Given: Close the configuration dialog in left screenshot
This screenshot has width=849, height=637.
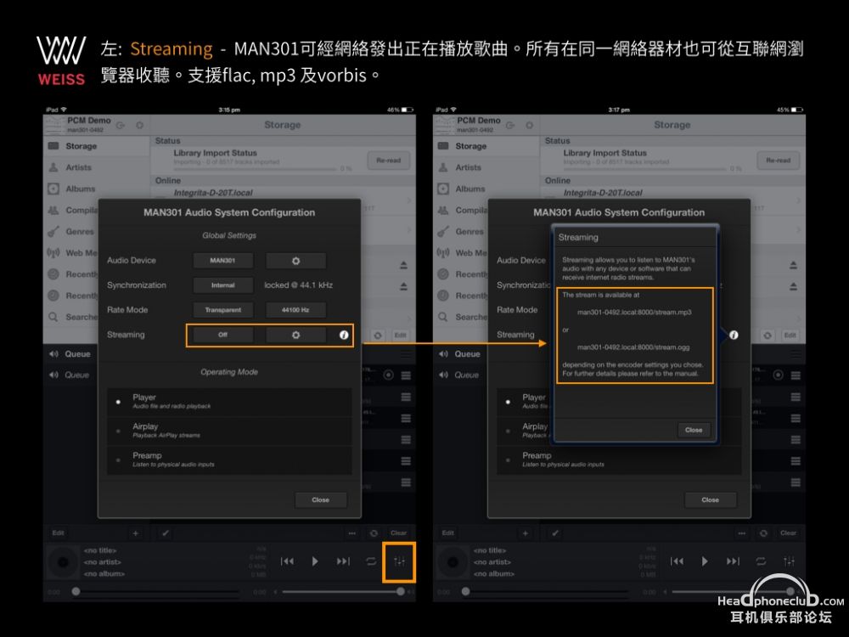Looking at the screenshot, I should click(321, 500).
